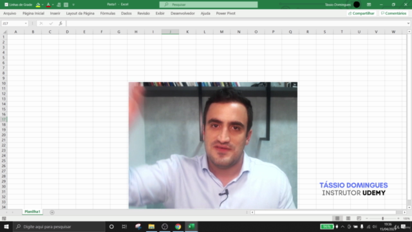Open the Revisão tab
Viewport: 412px width, 232px height.
144,13
